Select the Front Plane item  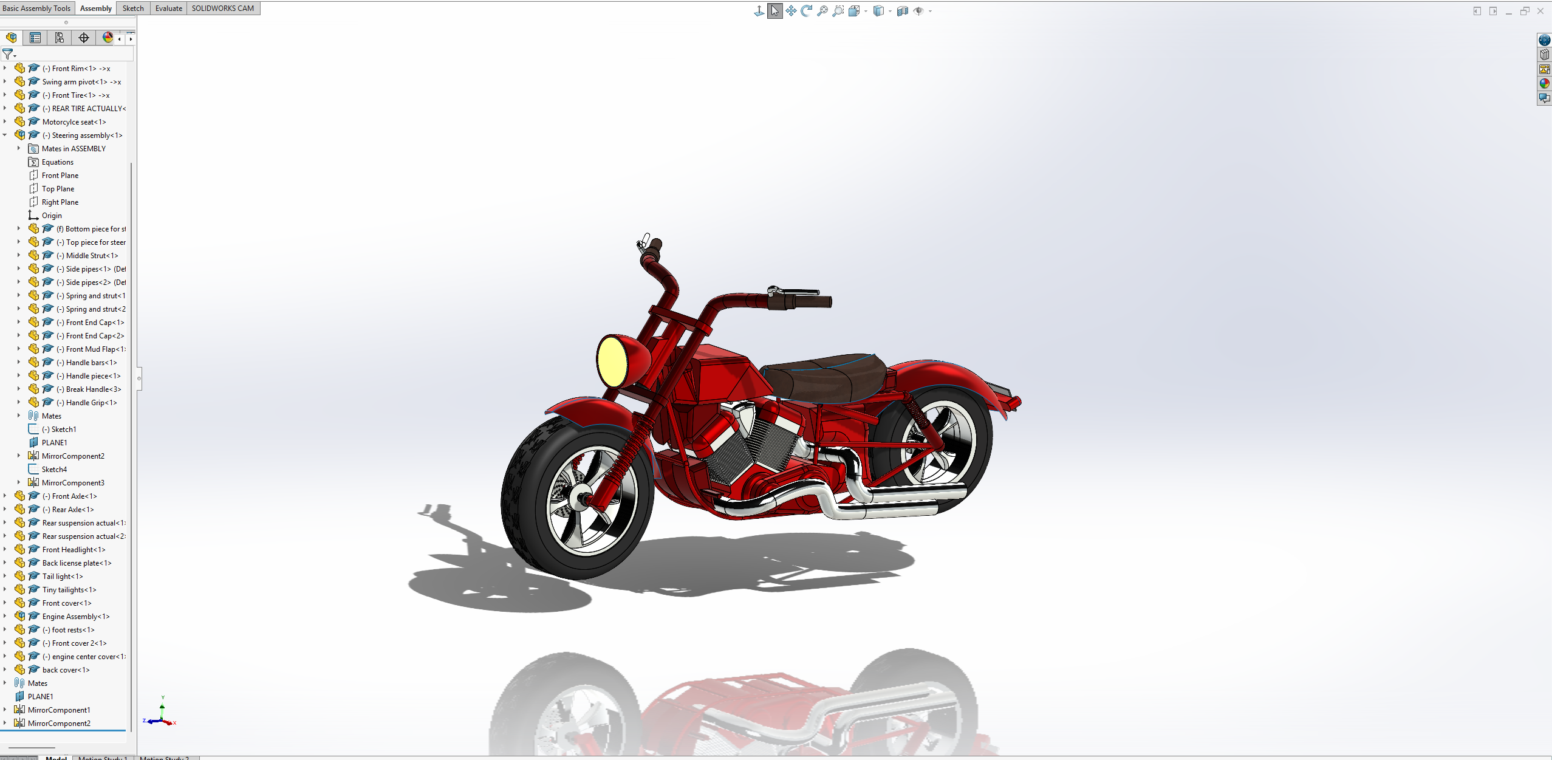point(60,176)
